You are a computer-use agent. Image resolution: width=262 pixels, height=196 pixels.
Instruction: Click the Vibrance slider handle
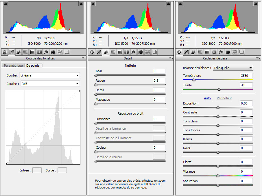218,176
